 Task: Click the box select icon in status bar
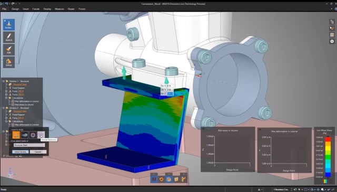305,190
